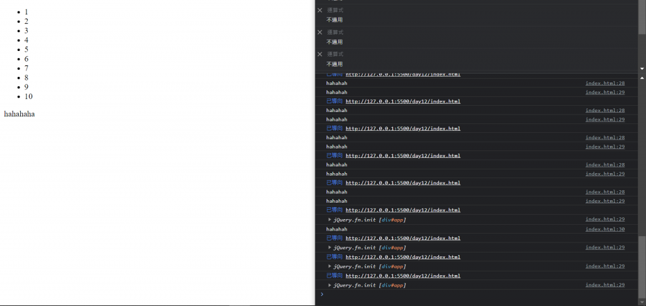
Task: Click list item 9 on the page
Action: pyautogui.click(x=26, y=87)
